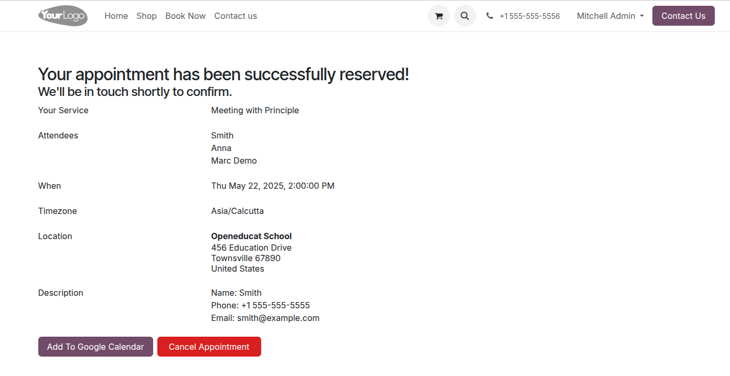Screen dimensions: 730x376
Task: Click the smith@example.com email text
Action: tap(278, 318)
